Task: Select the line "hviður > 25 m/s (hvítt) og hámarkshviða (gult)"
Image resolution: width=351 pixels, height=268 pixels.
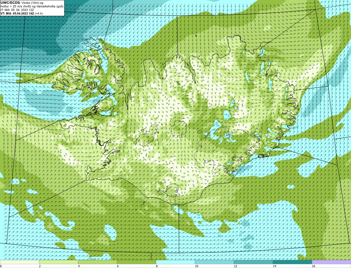Action: click(32, 6)
